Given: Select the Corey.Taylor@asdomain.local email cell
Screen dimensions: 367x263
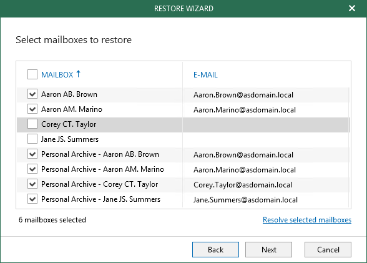Looking at the screenshot, I should 243,185.
